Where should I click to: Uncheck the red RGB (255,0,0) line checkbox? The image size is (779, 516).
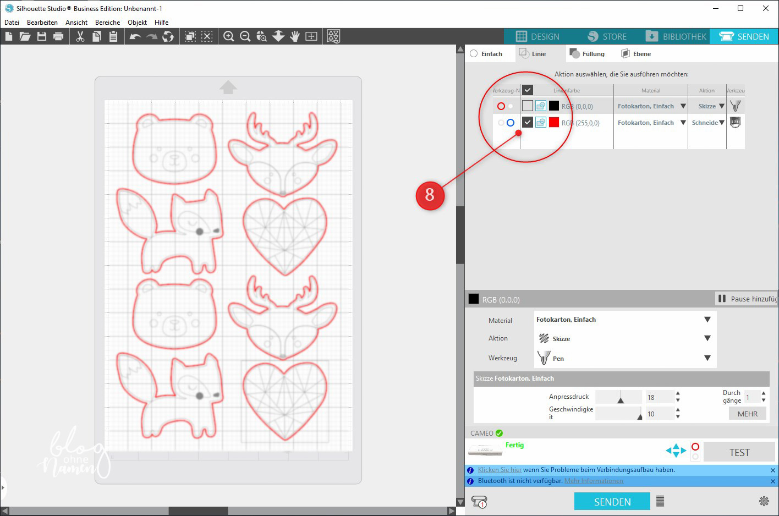click(x=527, y=123)
